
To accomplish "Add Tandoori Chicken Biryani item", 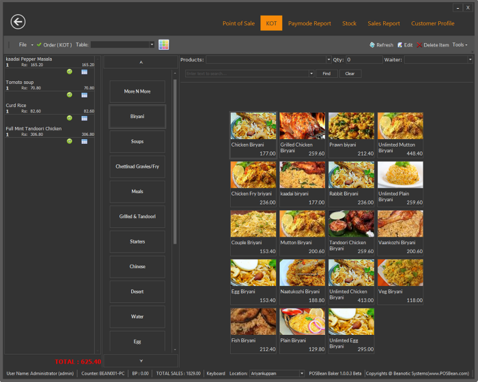I will 351,233.
